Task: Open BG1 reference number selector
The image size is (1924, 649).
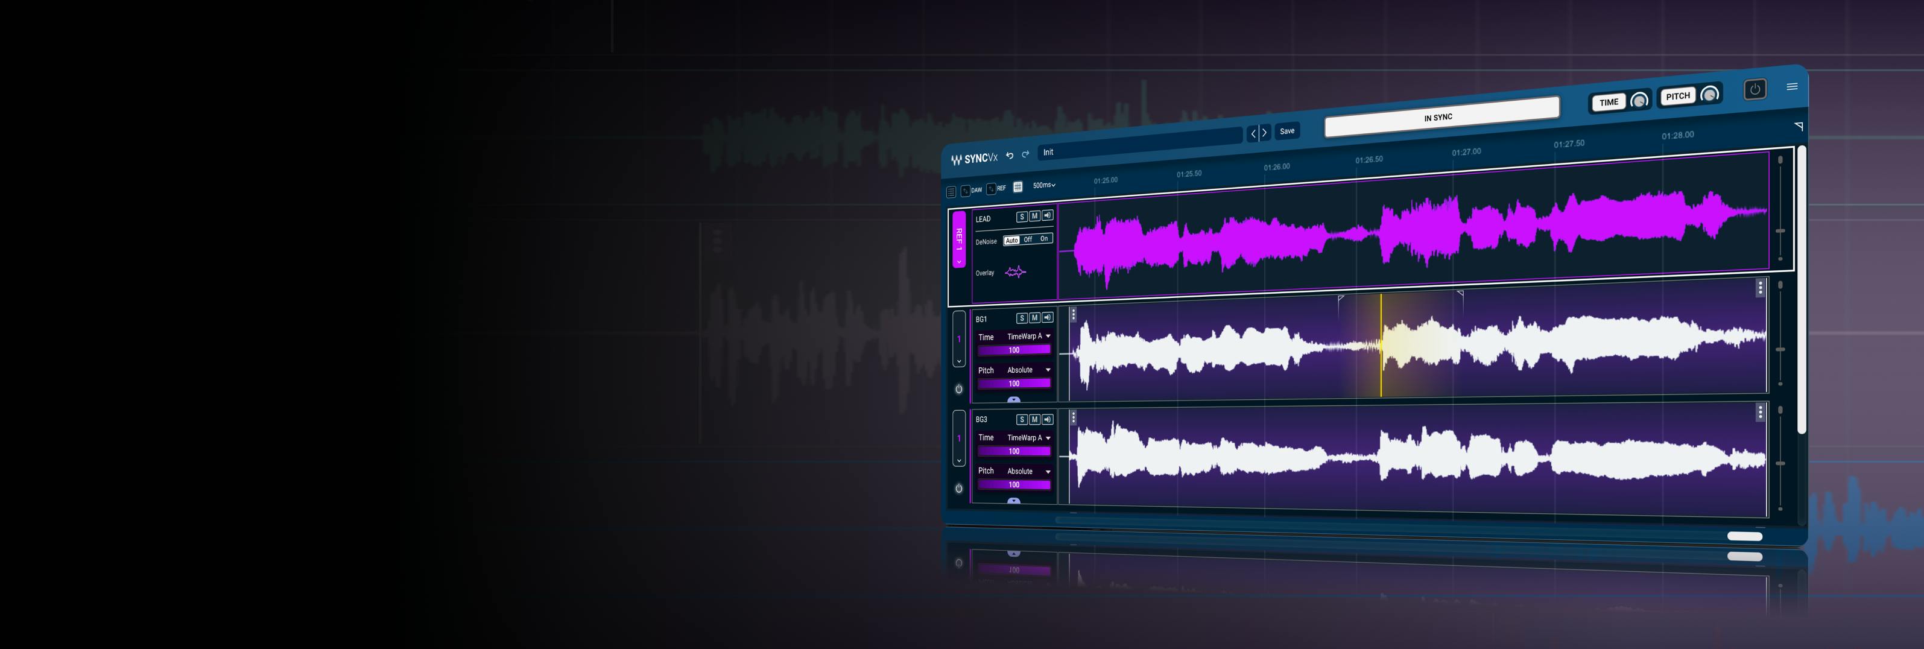Action: (959, 339)
